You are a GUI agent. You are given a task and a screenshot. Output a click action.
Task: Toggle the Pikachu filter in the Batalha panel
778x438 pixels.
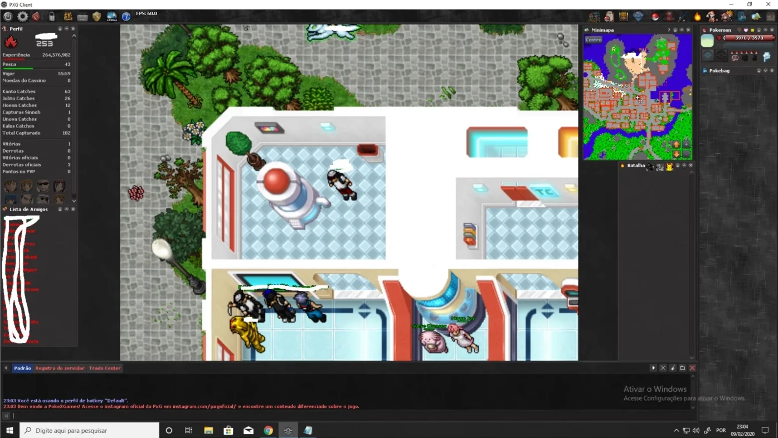click(669, 167)
